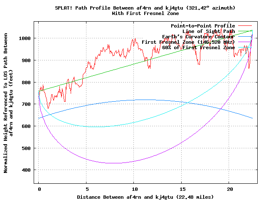Viewport: 266px width, 200px height.
Task: Click the x-axis title 'Distance Between af4rn and kj4gtu'
Action: pyautogui.click(x=125, y=197)
